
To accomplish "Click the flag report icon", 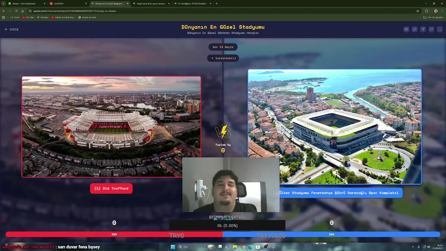I will click(x=431, y=29).
